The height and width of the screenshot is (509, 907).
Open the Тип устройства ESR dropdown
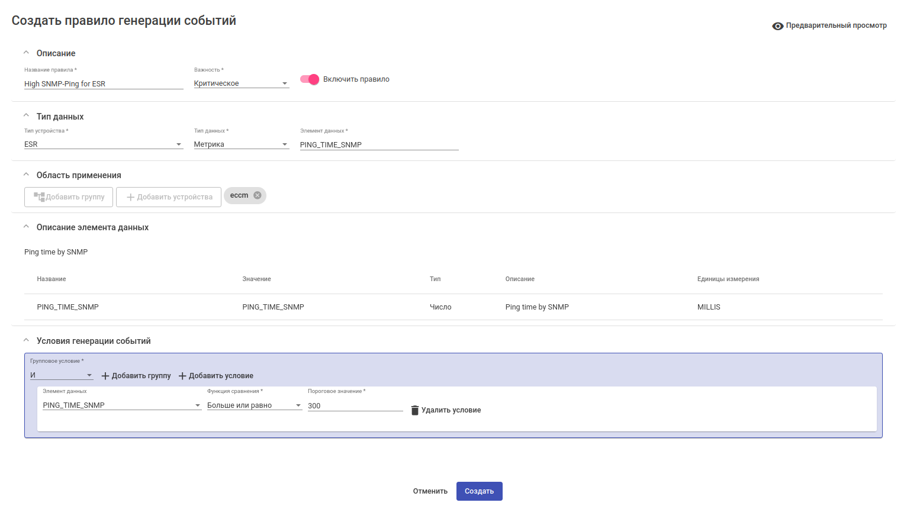coord(103,144)
